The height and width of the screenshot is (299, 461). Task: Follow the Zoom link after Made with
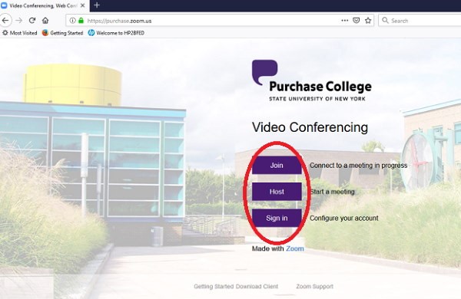[x=295, y=248]
